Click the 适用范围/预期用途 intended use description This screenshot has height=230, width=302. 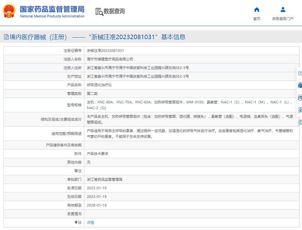pyautogui.click(x=190, y=134)
